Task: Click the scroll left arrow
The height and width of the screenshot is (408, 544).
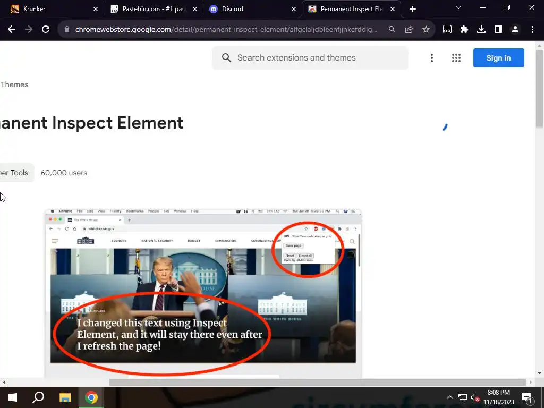Action: pyautogui.click(x=4, y=382)
